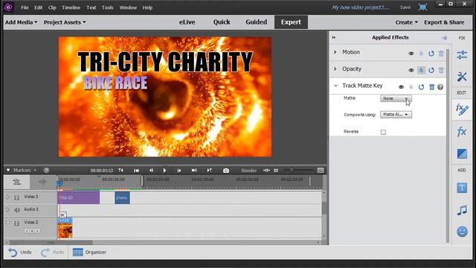Viewport: 476px width, 268px height.
Task: Open the Titles and Text T icon
Action: [x=462, y=188]
